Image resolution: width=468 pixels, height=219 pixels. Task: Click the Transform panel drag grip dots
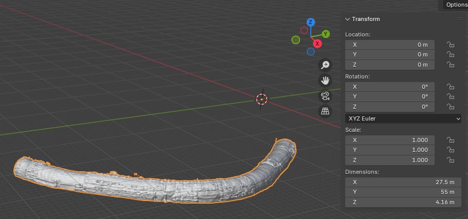[460, 19]
